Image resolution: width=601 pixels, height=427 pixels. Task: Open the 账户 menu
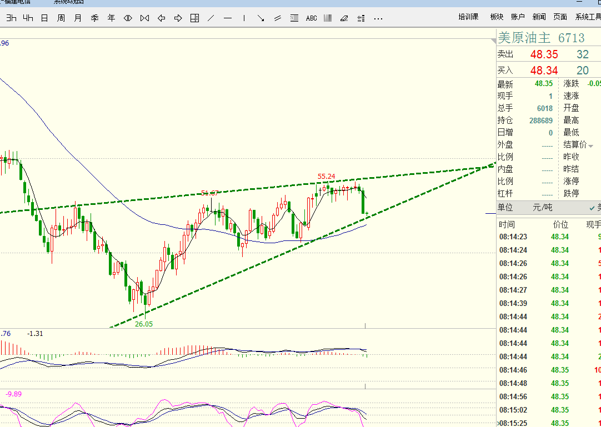pyautogui.click(x=518, y=17)
